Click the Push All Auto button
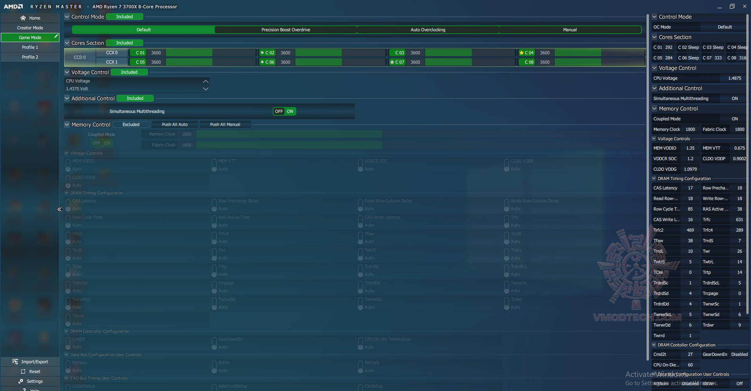The width and height of the screenshot is (751, 391). 175,125
